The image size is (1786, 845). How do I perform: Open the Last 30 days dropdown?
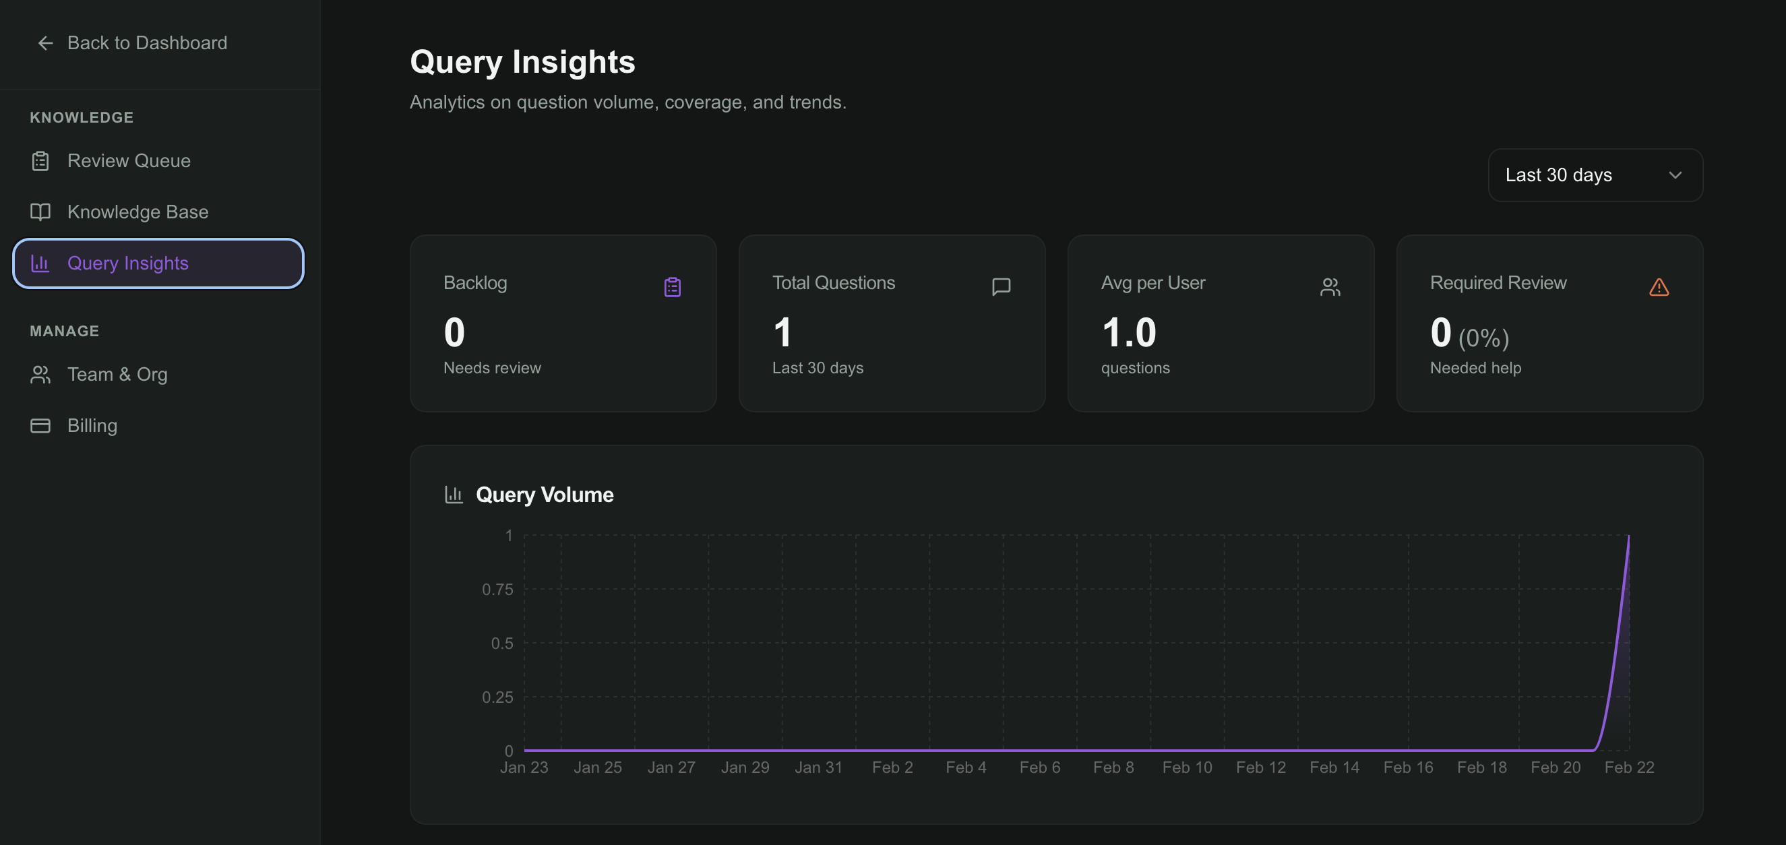coord(1595,175)
